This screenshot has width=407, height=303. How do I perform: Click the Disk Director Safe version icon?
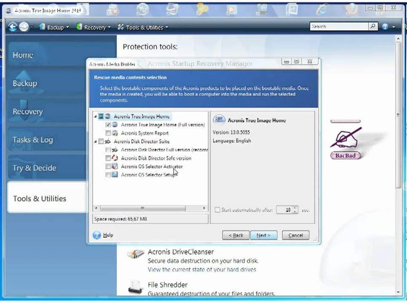(x=115, y=158)
